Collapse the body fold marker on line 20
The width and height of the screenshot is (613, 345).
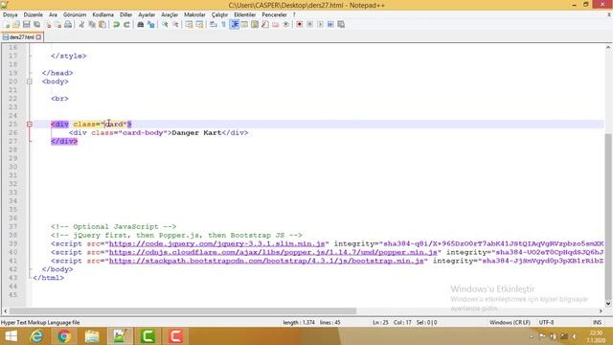point(30,81)
